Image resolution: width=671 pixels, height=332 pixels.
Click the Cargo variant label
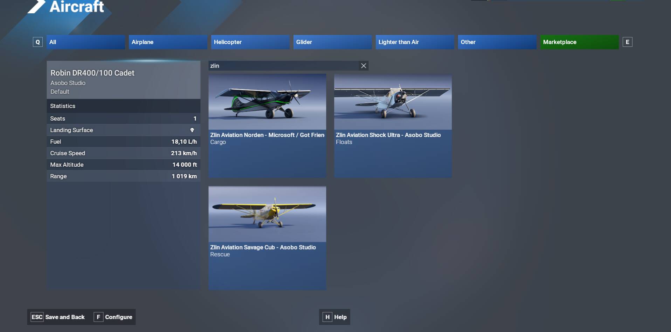pyautogui.click(x=218, y=142)
